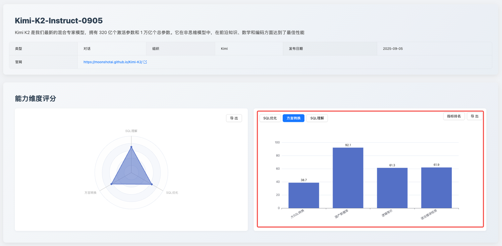Switch to the SQL优化 tab

[270, 118]
